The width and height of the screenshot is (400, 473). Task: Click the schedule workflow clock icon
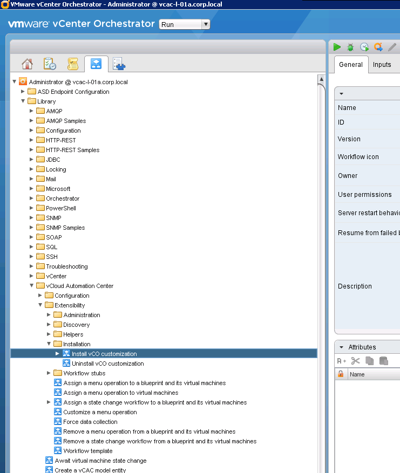(x=364, y=47)
